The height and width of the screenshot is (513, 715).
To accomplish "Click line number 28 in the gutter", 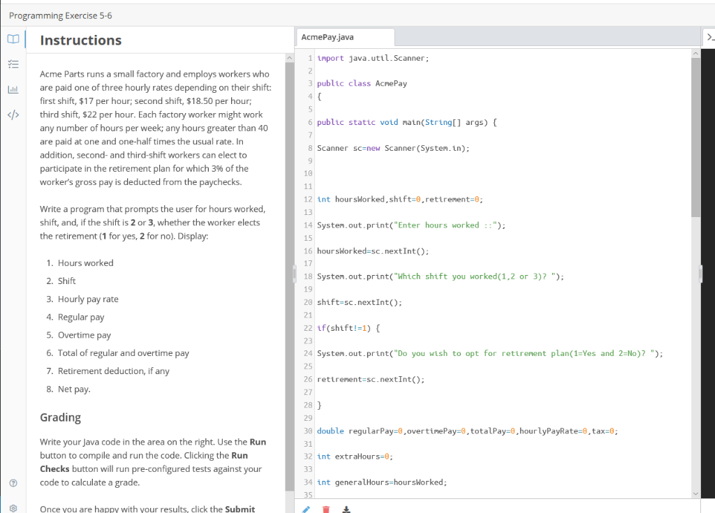I will (x=308, y=405).
